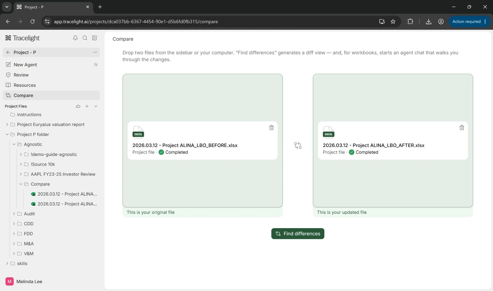Select the instructions folder

(29, 114)
